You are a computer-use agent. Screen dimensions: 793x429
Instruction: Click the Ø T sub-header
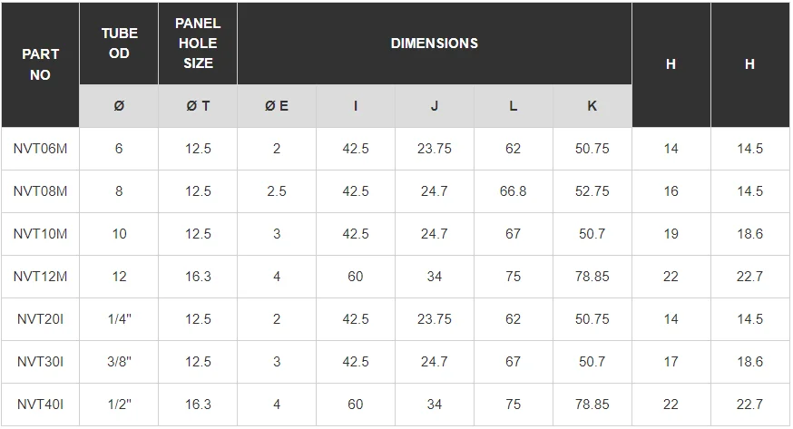click(x=198, y=106)
